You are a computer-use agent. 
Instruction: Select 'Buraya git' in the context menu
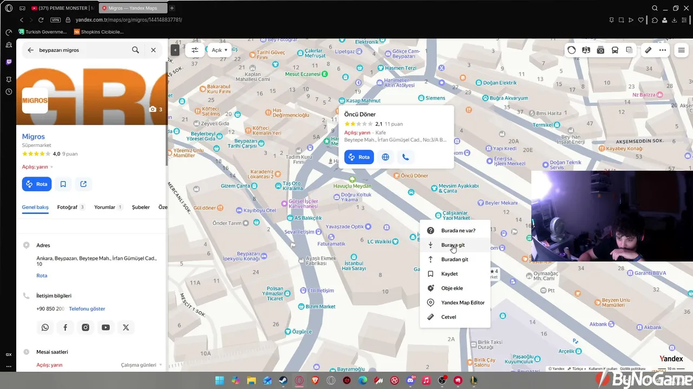(x=455, y=245)
